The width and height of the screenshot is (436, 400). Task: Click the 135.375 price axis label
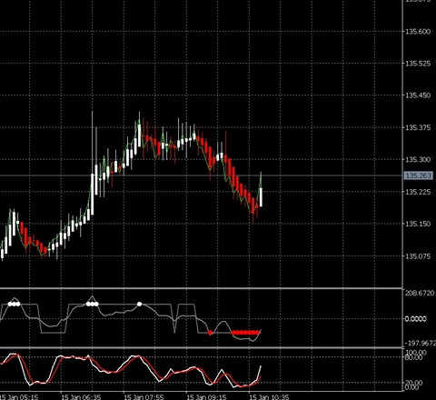coord(418,127)
